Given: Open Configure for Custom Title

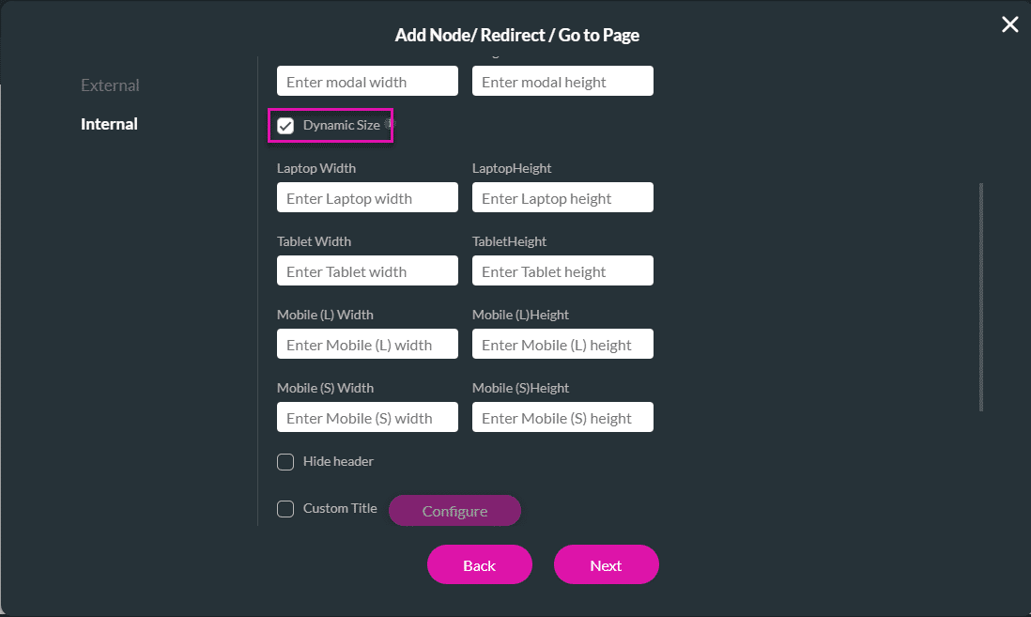Looking at the screenshot, I should (454, 511).
